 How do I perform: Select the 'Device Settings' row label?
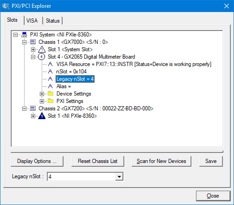(74, 94)
